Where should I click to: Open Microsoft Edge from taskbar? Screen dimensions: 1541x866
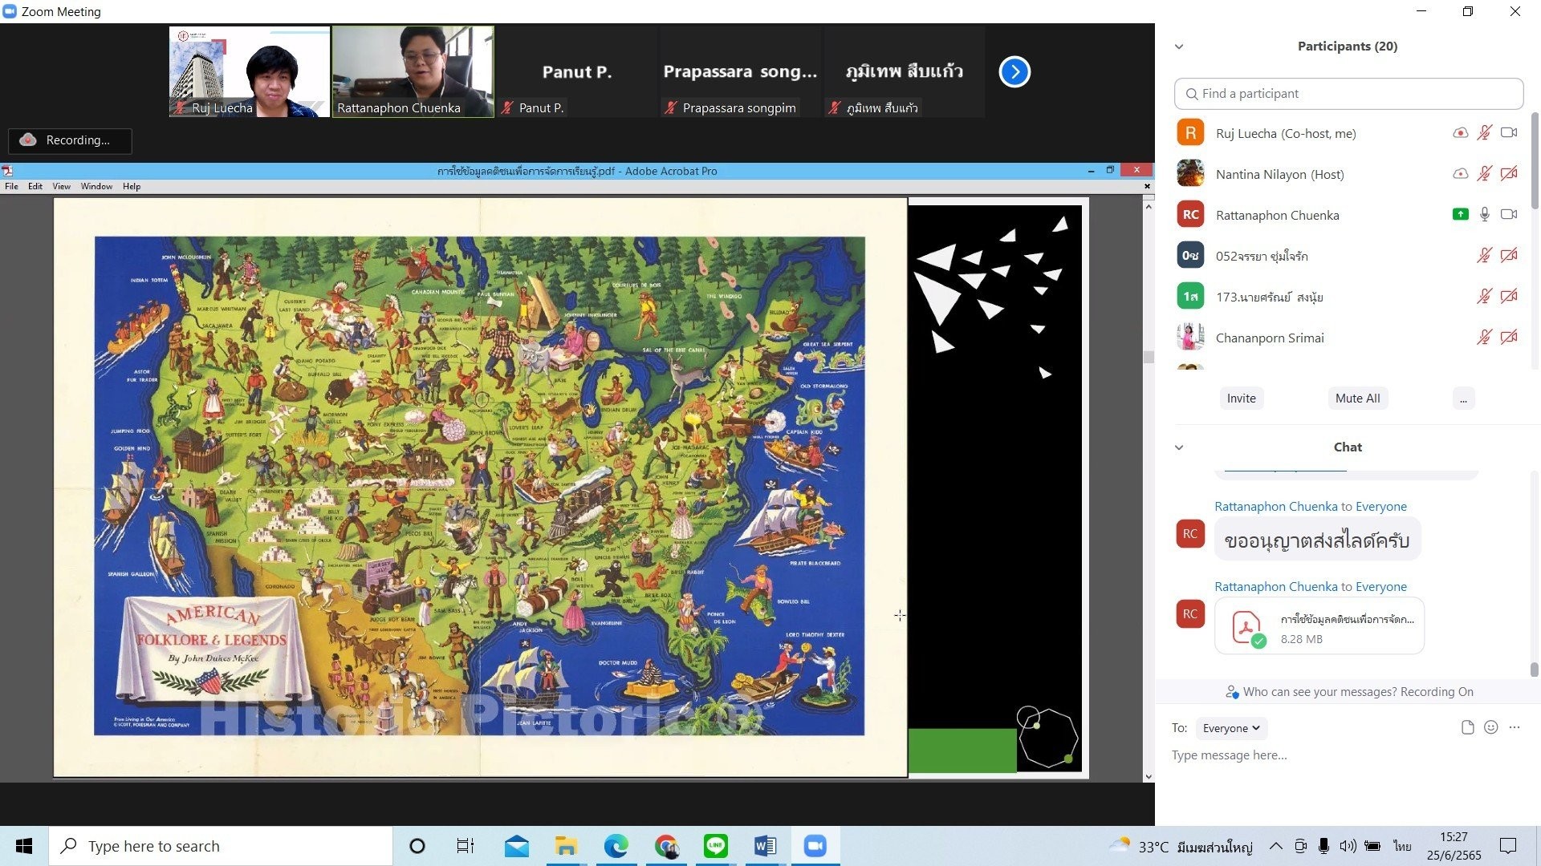click(x=616, y=846)
